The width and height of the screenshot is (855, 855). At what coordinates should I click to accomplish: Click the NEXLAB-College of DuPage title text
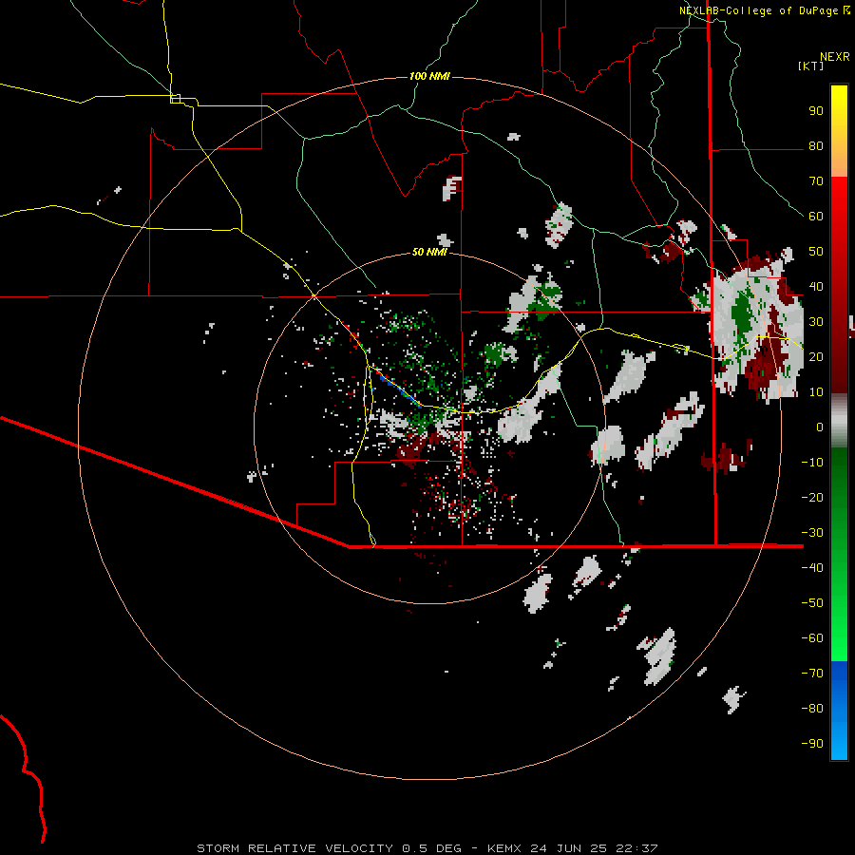(x=758, y=10)
